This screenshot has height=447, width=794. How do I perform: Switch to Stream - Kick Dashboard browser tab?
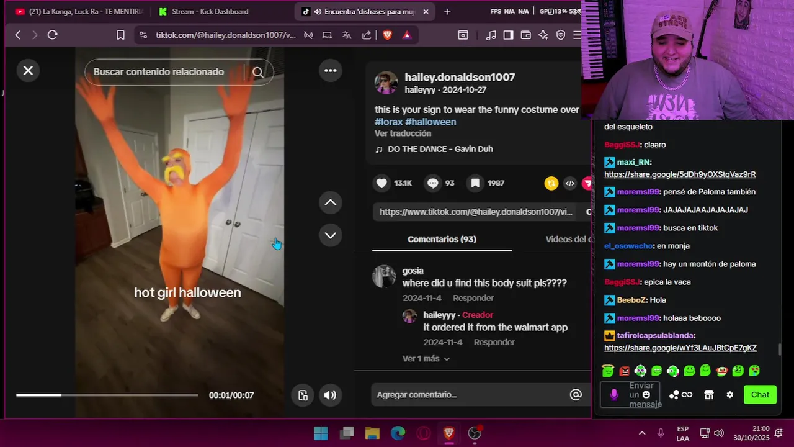pyautogui.click(x=210, y=12)
